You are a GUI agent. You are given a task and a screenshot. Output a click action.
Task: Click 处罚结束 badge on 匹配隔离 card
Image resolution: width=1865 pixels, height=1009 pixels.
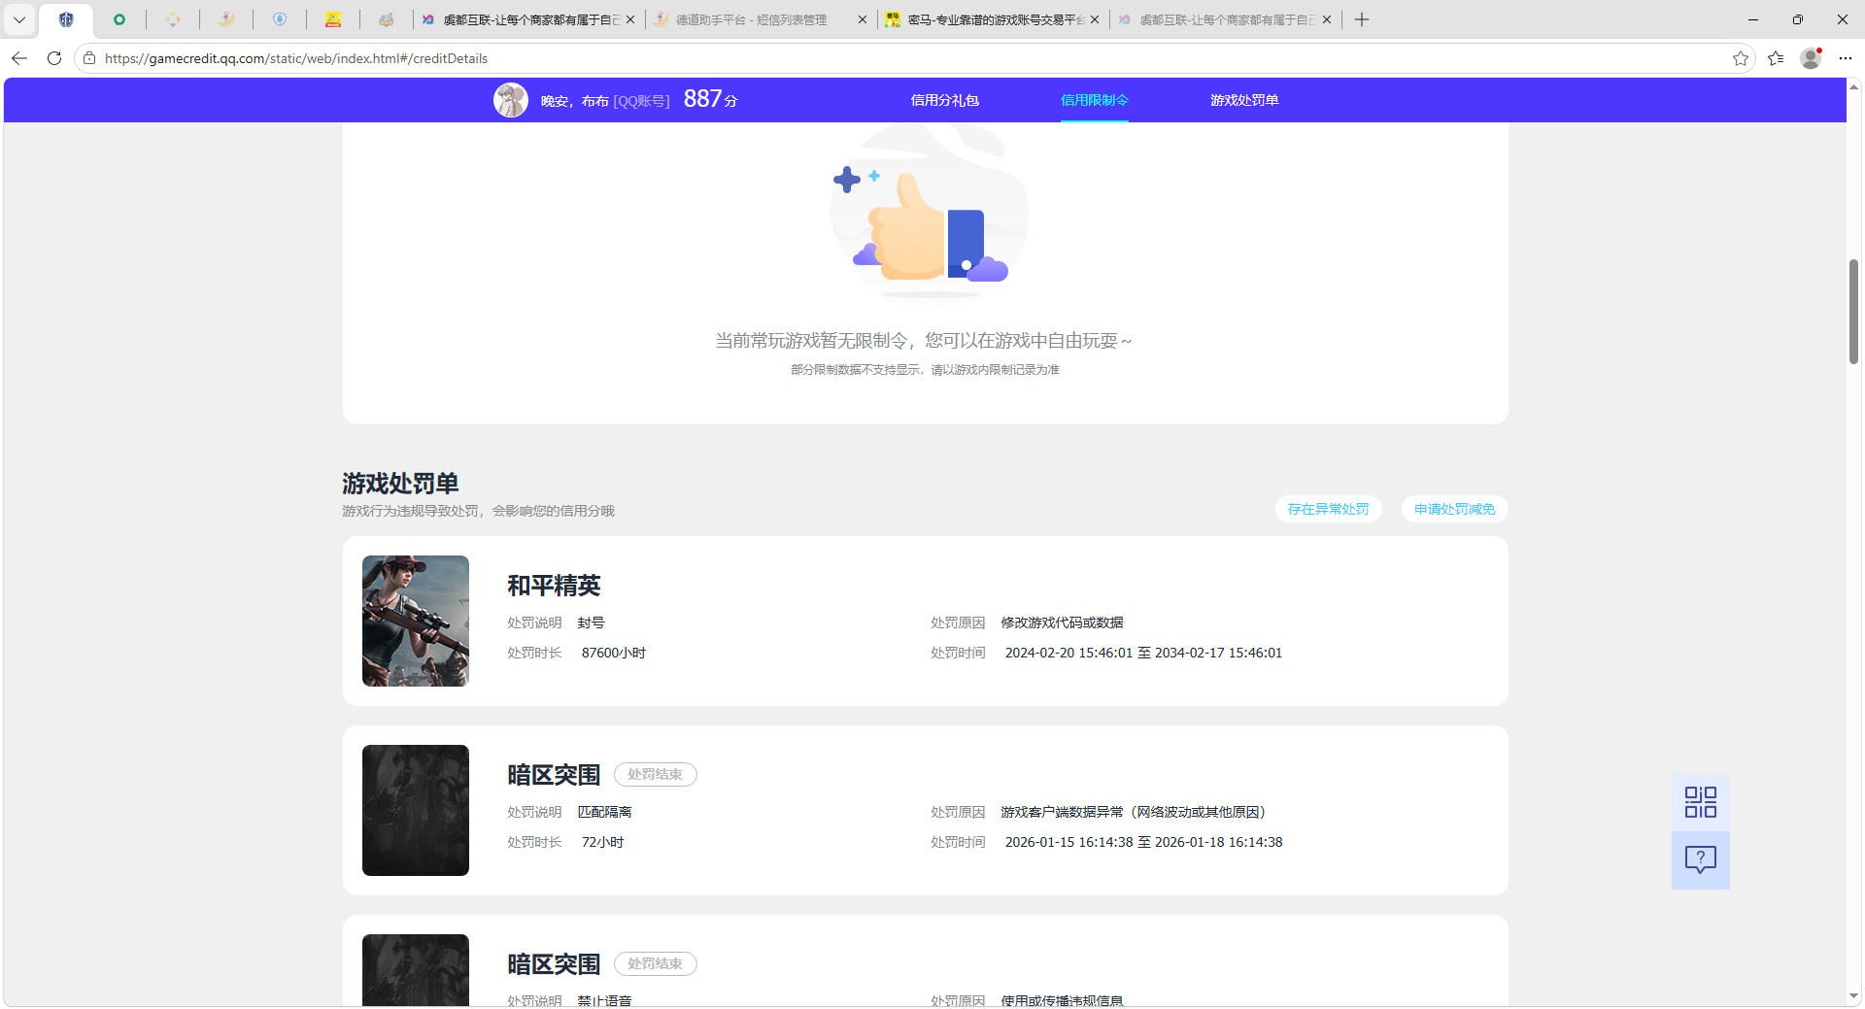655,774
